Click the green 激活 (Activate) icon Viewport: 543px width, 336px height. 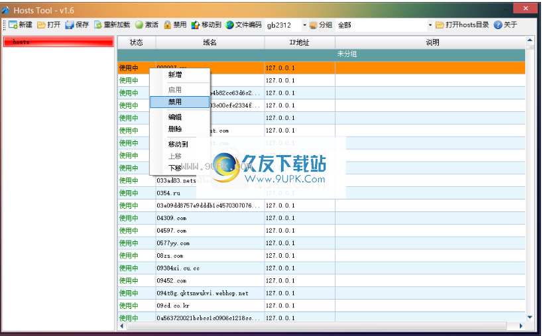tap(139, 25)
